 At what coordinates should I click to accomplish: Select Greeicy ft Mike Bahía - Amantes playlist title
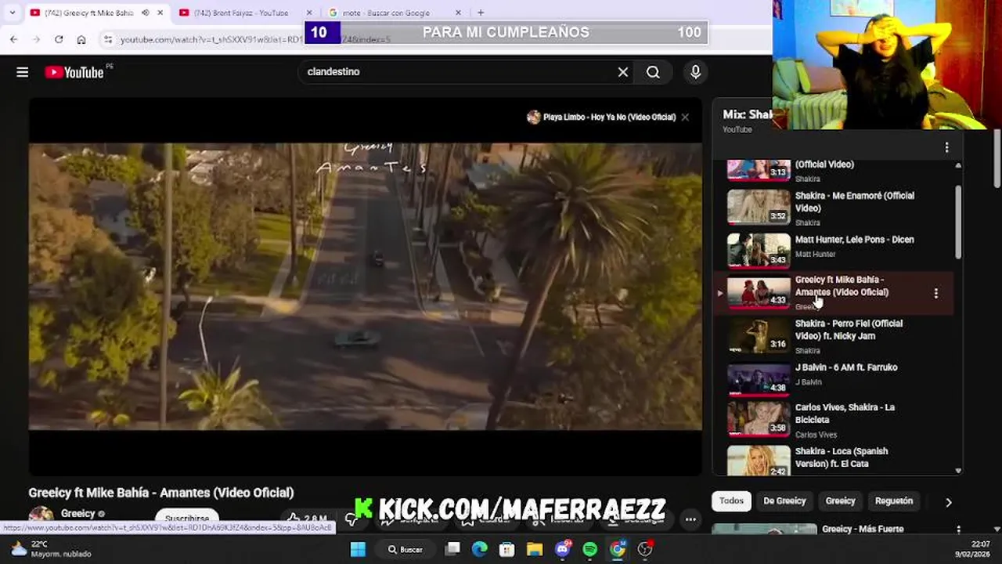pos(842,286)
